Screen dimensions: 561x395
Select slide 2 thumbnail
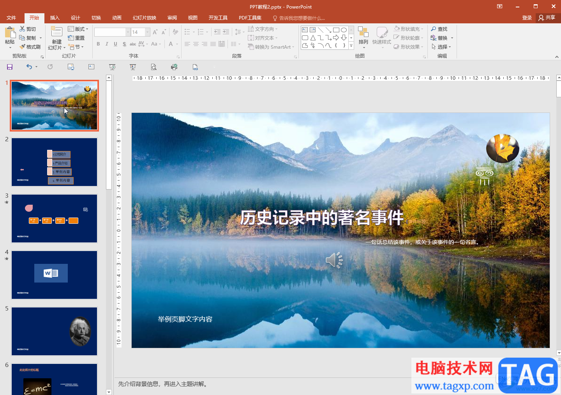click(54, 162)
